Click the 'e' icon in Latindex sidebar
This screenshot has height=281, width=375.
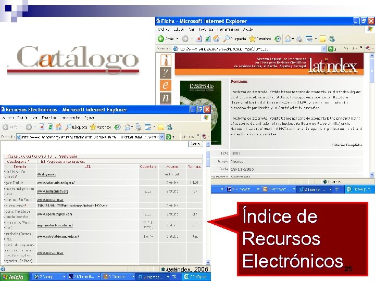pos(166,85)
